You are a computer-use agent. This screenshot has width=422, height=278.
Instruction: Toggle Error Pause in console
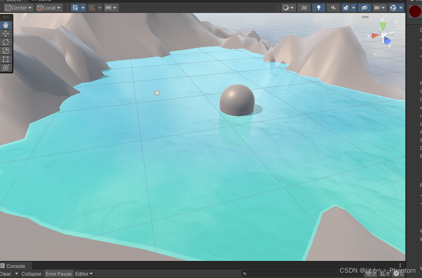(x=58, y=274)
